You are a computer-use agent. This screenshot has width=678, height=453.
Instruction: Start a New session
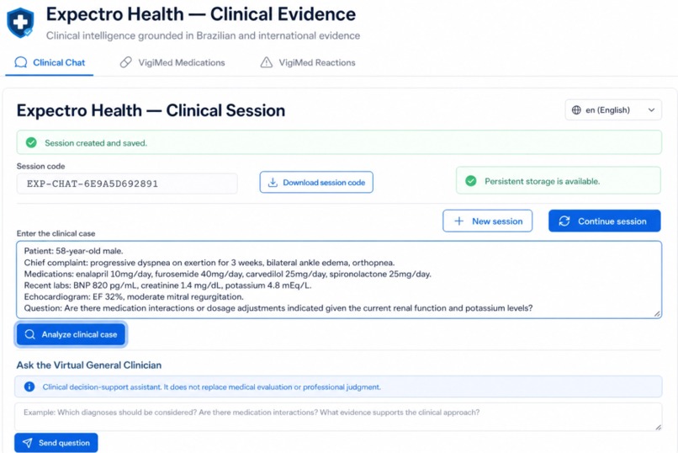tap(487, 221)
